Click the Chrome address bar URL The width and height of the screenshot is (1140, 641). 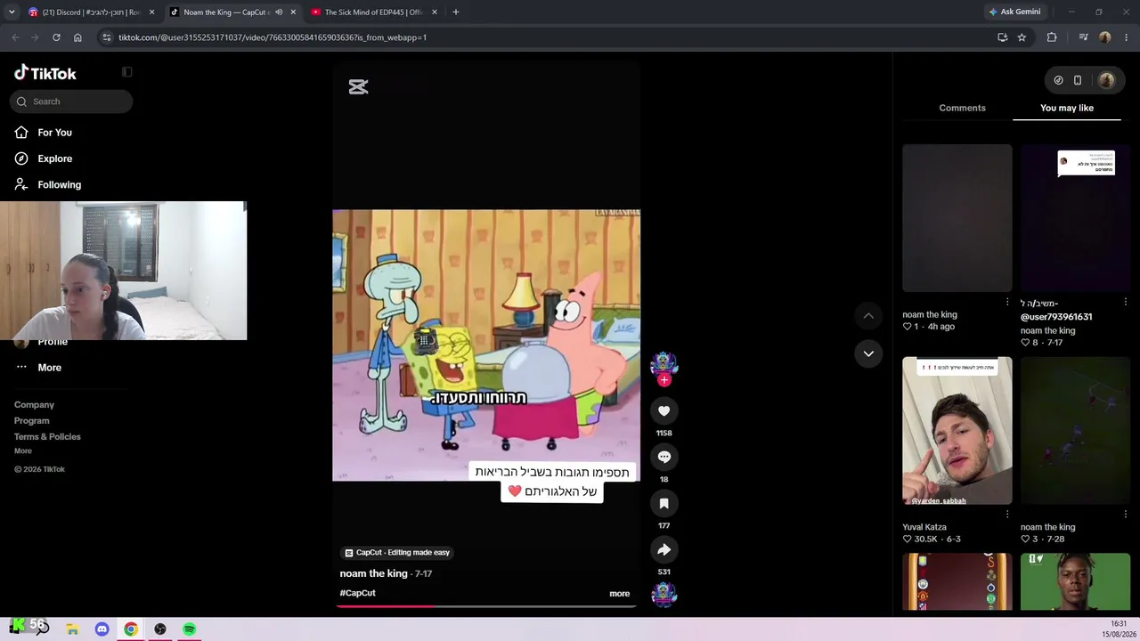tap(273, 37)
